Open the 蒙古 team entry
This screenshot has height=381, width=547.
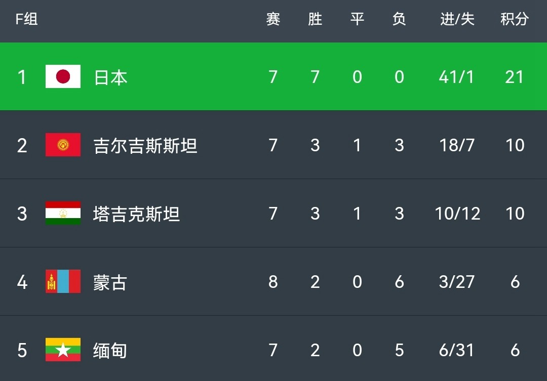tap(110, 282)
